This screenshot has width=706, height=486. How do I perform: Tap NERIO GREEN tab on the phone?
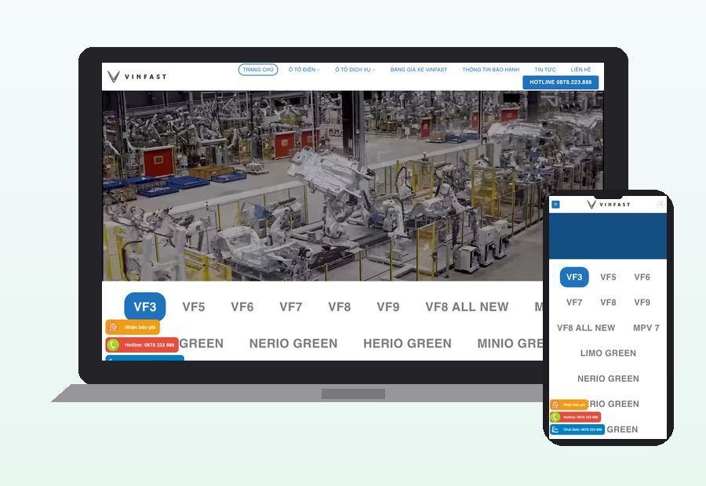click(608, 379)
